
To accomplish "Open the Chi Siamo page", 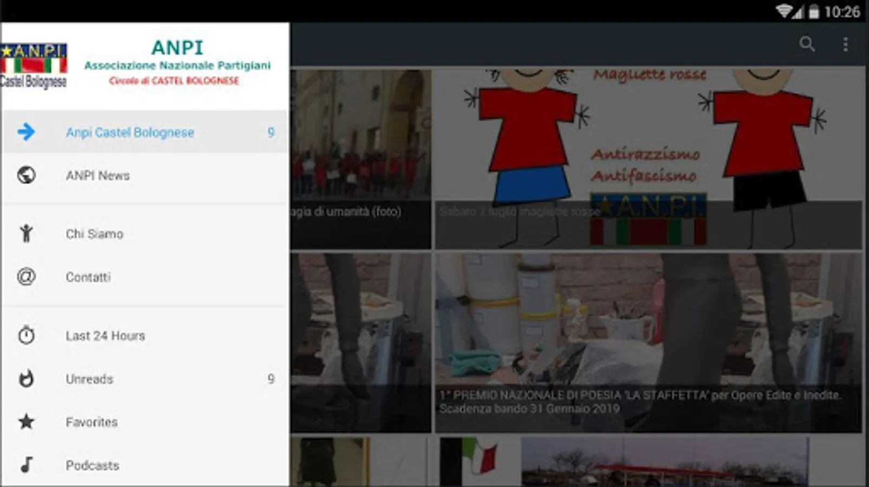I will point(144,234).
